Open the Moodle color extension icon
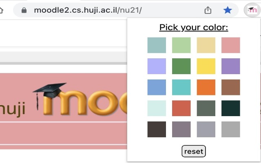 250,10
